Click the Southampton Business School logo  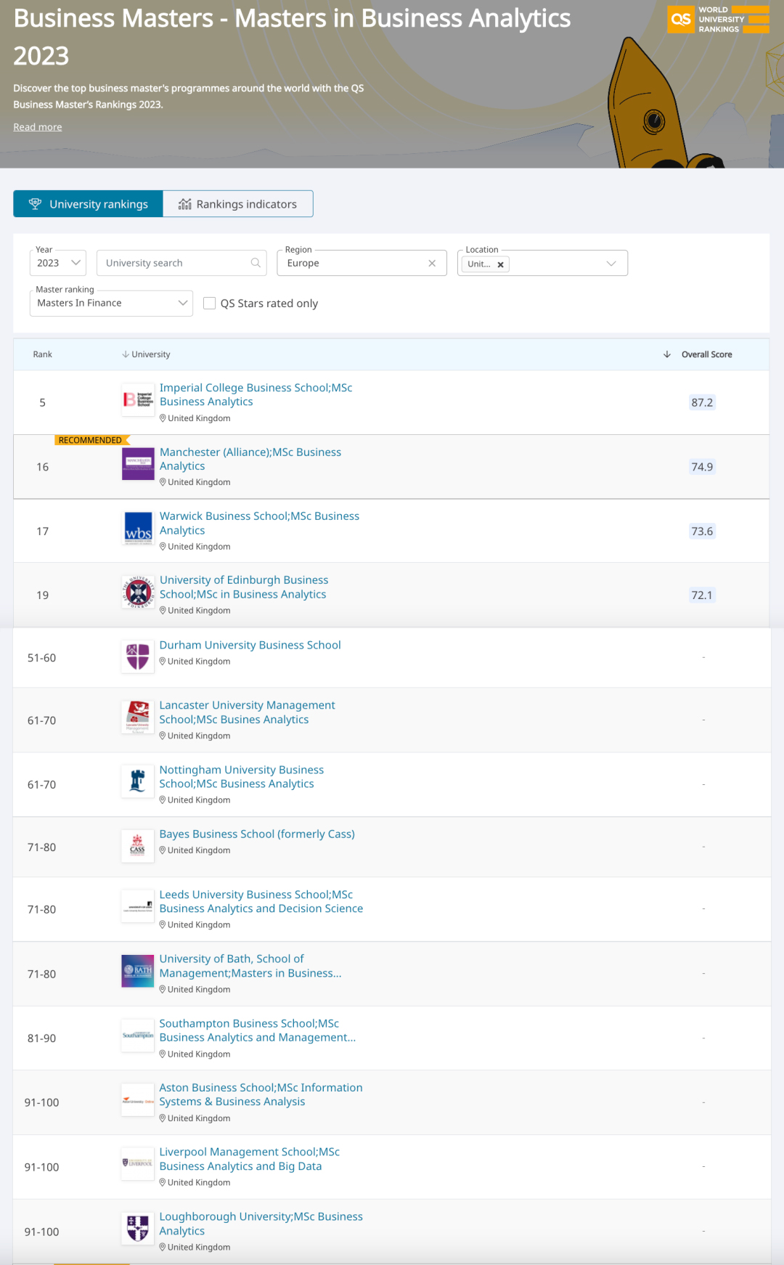[x=138, y=1036]
